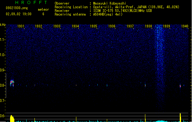The width and height of the screenshot is (192, 122).
Task: Click the date stamp 02.09.02 19:30
Action: [x=19, y=14]
